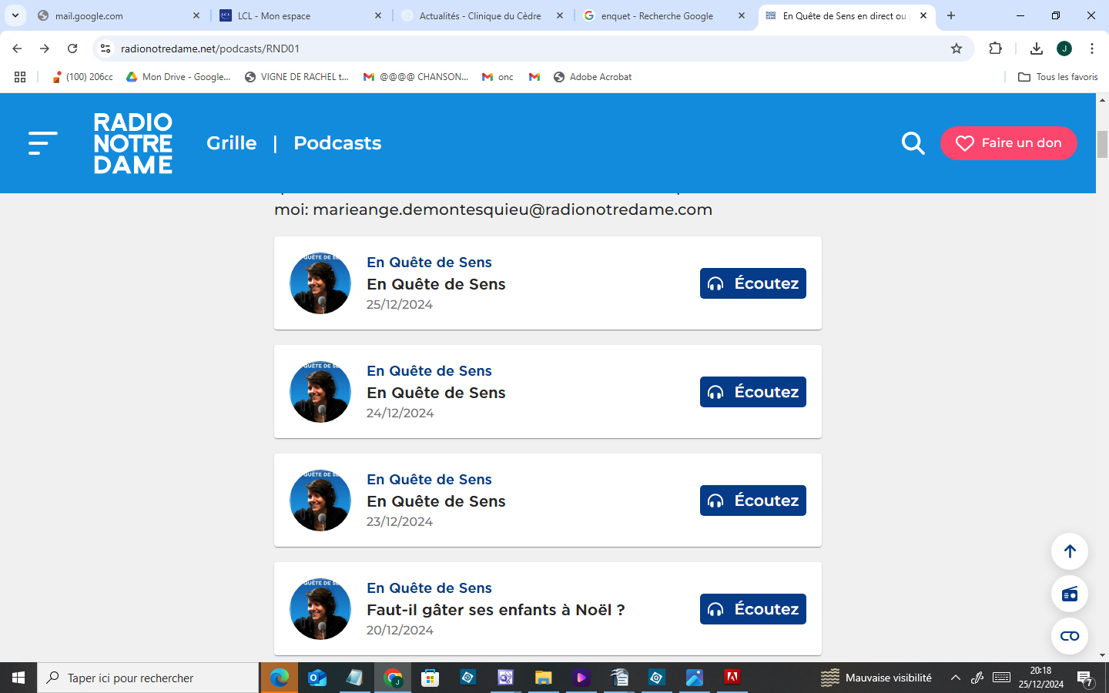Close the En Quête de Sens tab
This screenshot has width=1109, height=693.
923,15
